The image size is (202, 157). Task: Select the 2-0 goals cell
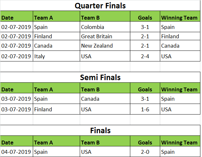point(145,152)
